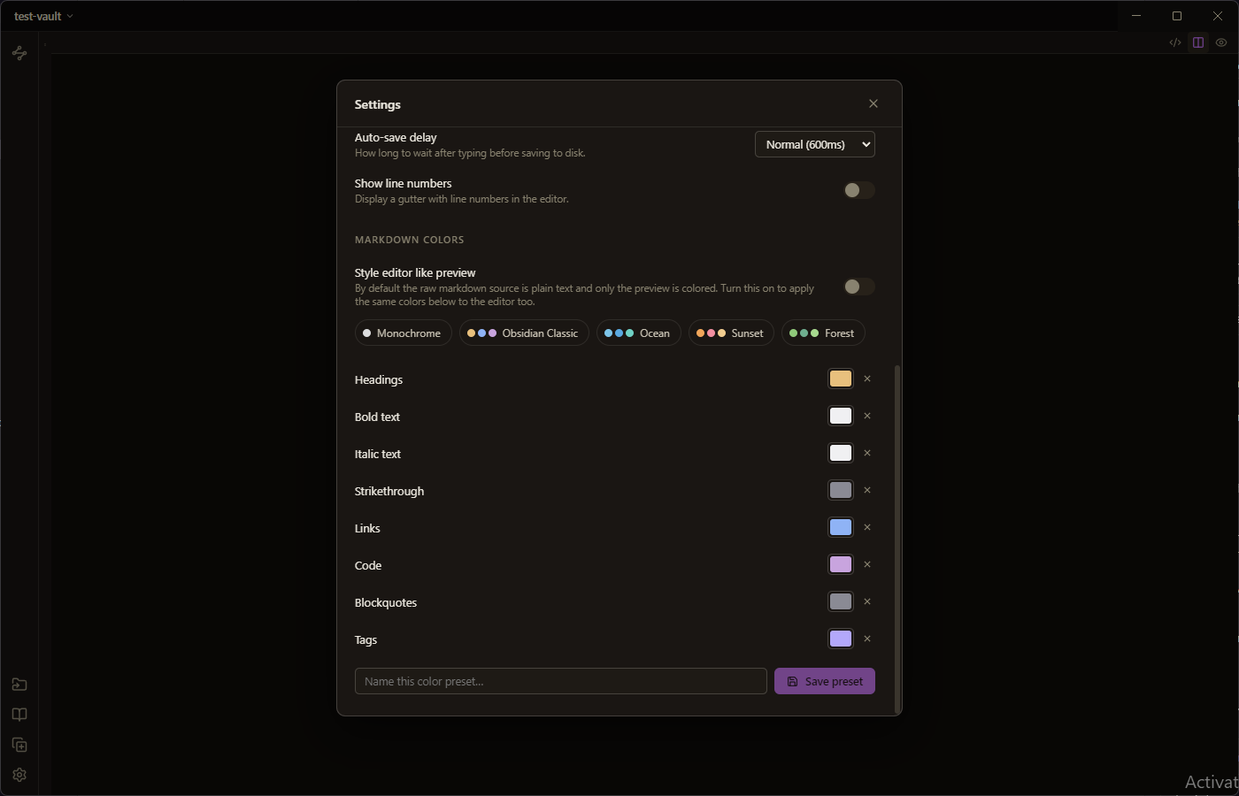Click the copy-plus icon in the sidebar

click(19, 745)
